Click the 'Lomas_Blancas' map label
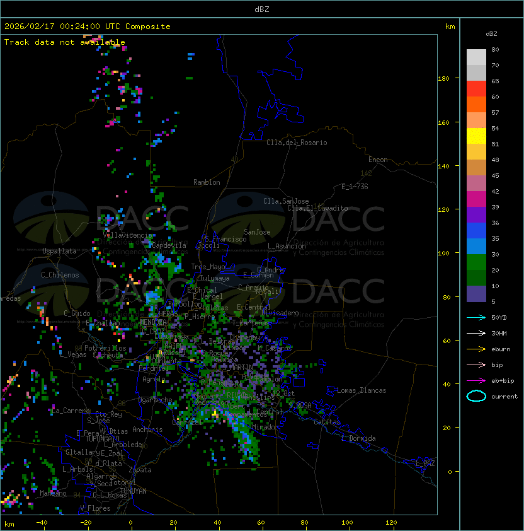524x531 pixels. (362, 390)
